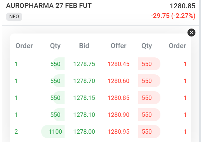Choose bid price 1278.10
The image size is (201, 142).
[x=84, y=114]
